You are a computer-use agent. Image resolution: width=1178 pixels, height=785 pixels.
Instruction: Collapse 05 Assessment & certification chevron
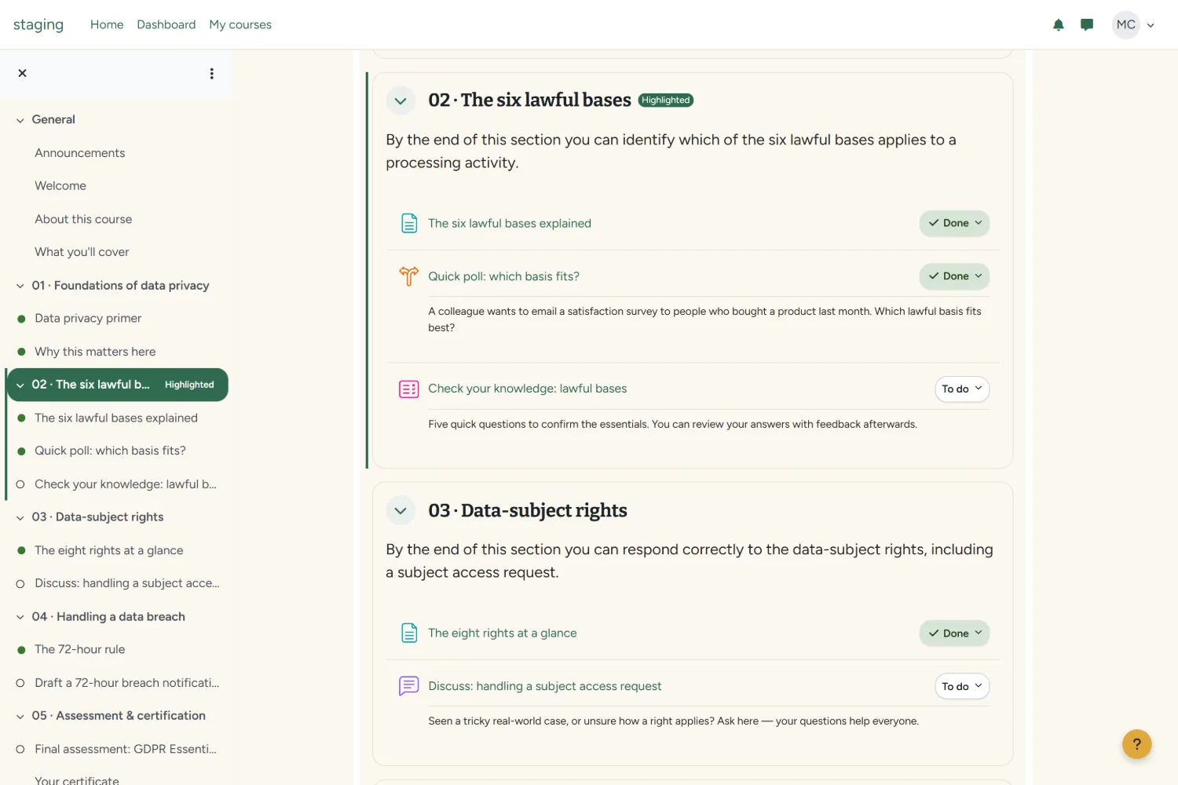click(x=20, y=716)
